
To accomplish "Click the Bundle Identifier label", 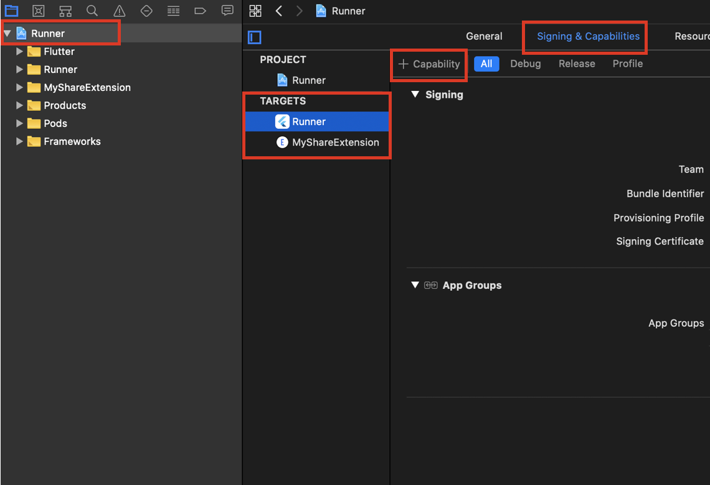I will pos(665,194).
